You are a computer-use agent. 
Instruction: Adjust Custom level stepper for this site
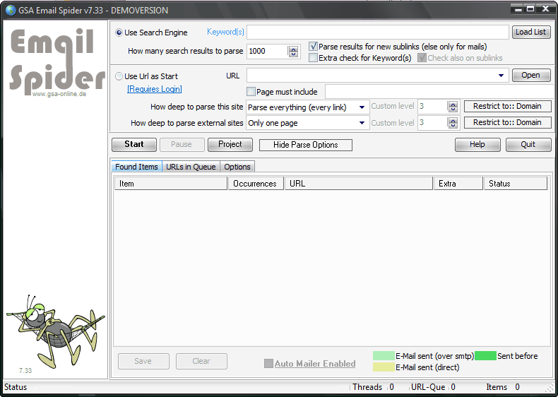pyautogui.click(x=453, y=107)
